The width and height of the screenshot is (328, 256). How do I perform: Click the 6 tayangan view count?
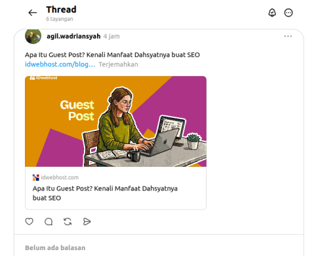coord(60,19)
